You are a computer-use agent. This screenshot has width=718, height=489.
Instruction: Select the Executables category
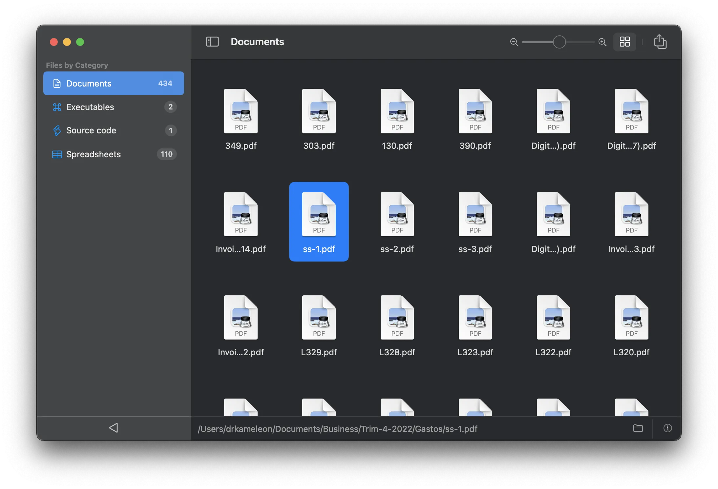pyautogui.click(x=114, y=107)
